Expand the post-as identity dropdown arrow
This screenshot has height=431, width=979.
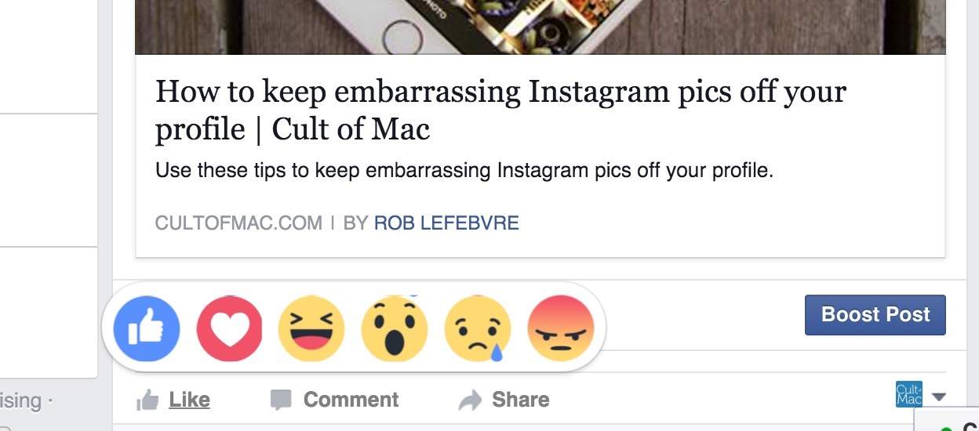pyautogui.click(x=939, y=397)
